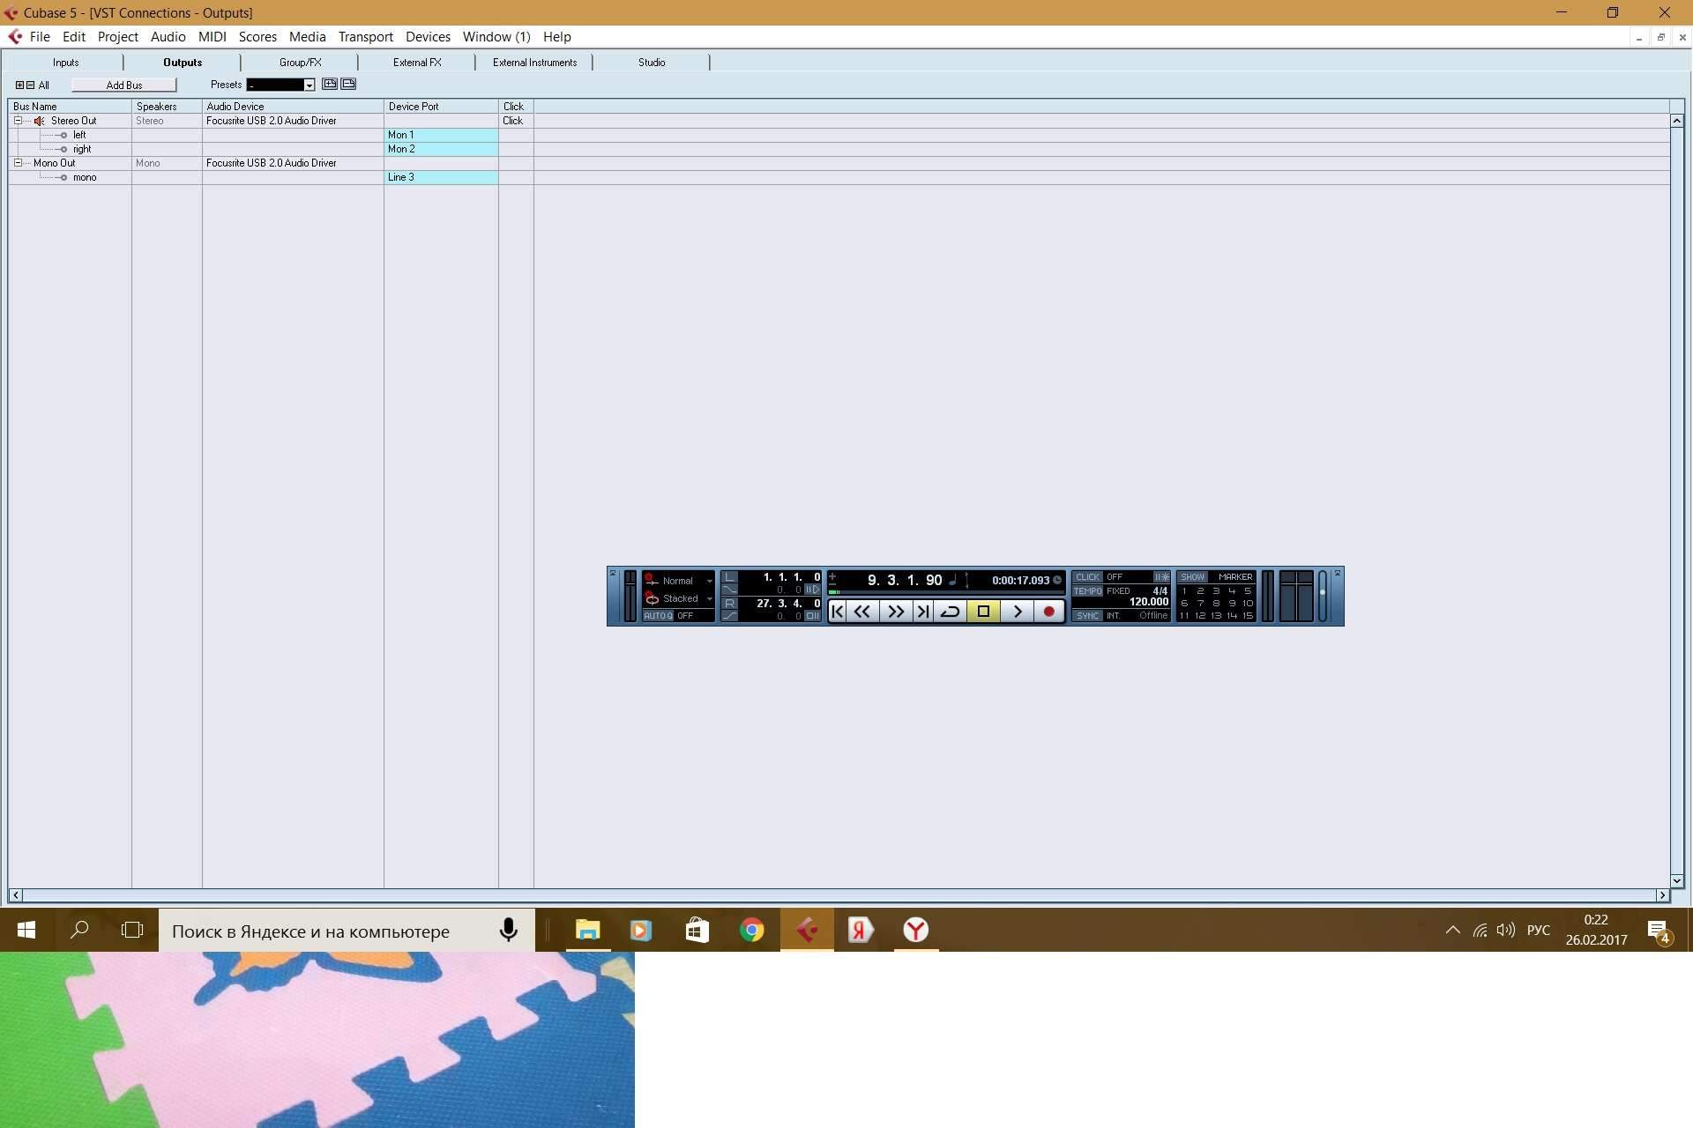Open Chrome from the Windows taskbar
The width and height of the screenshot is (1693, 1128).
(751, 930)
